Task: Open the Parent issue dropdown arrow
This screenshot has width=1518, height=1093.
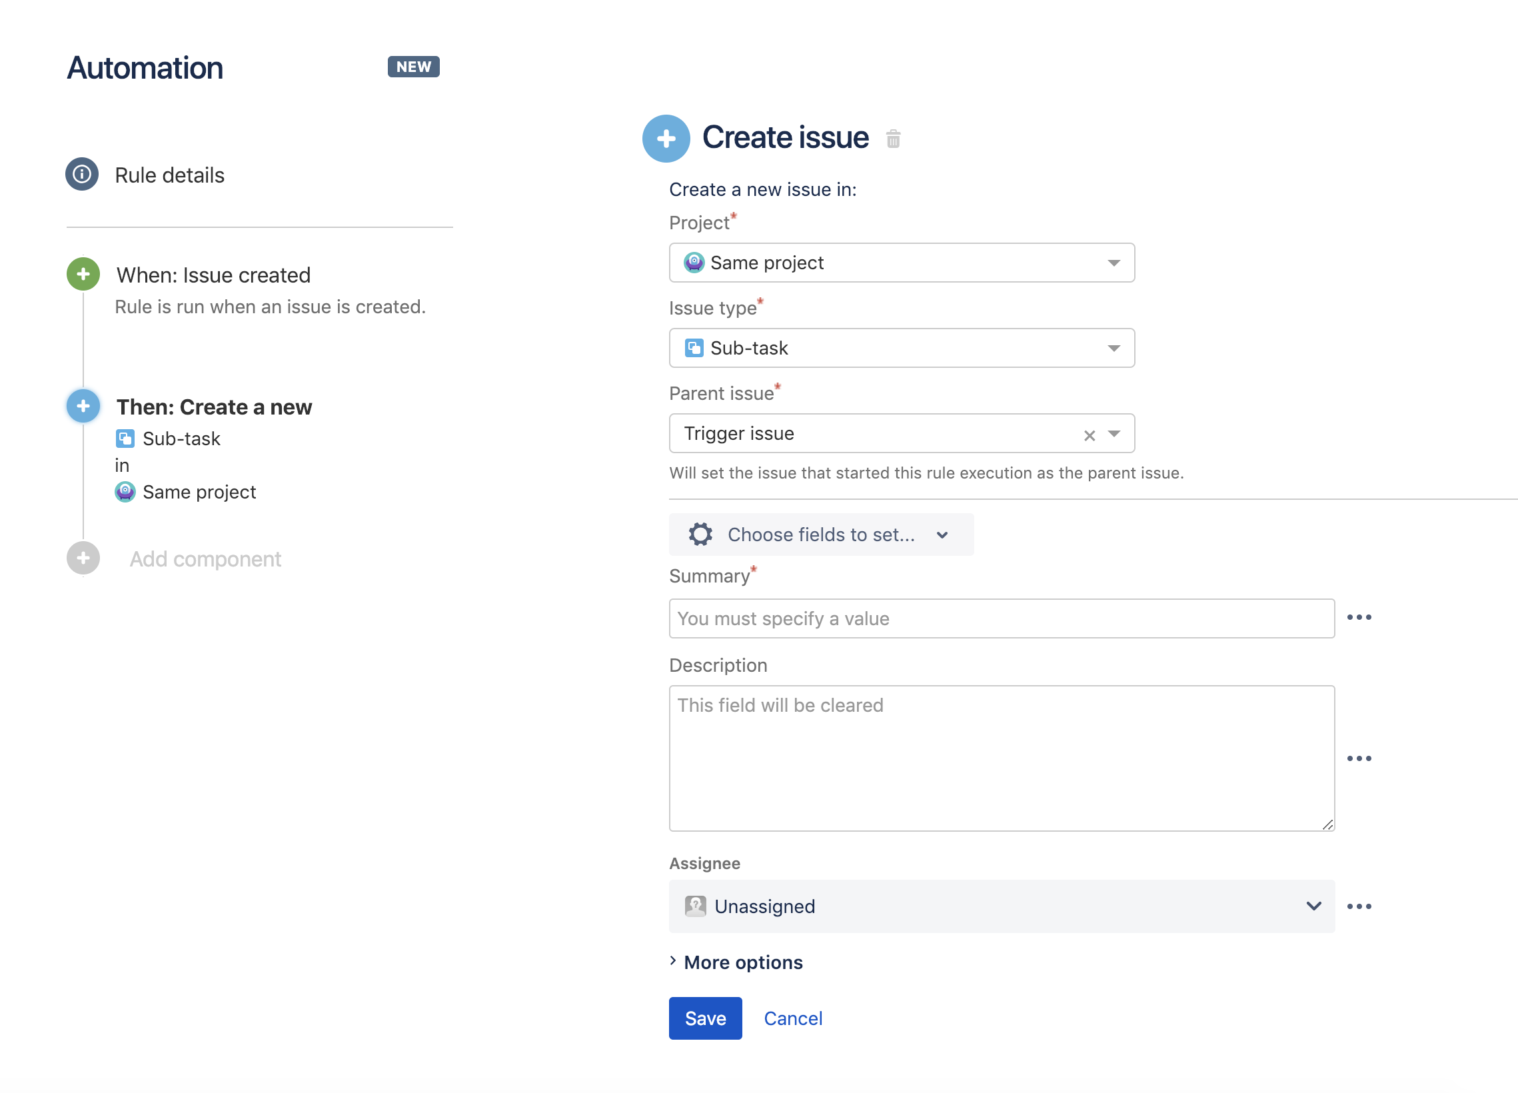Action: tap(1114, 435)
